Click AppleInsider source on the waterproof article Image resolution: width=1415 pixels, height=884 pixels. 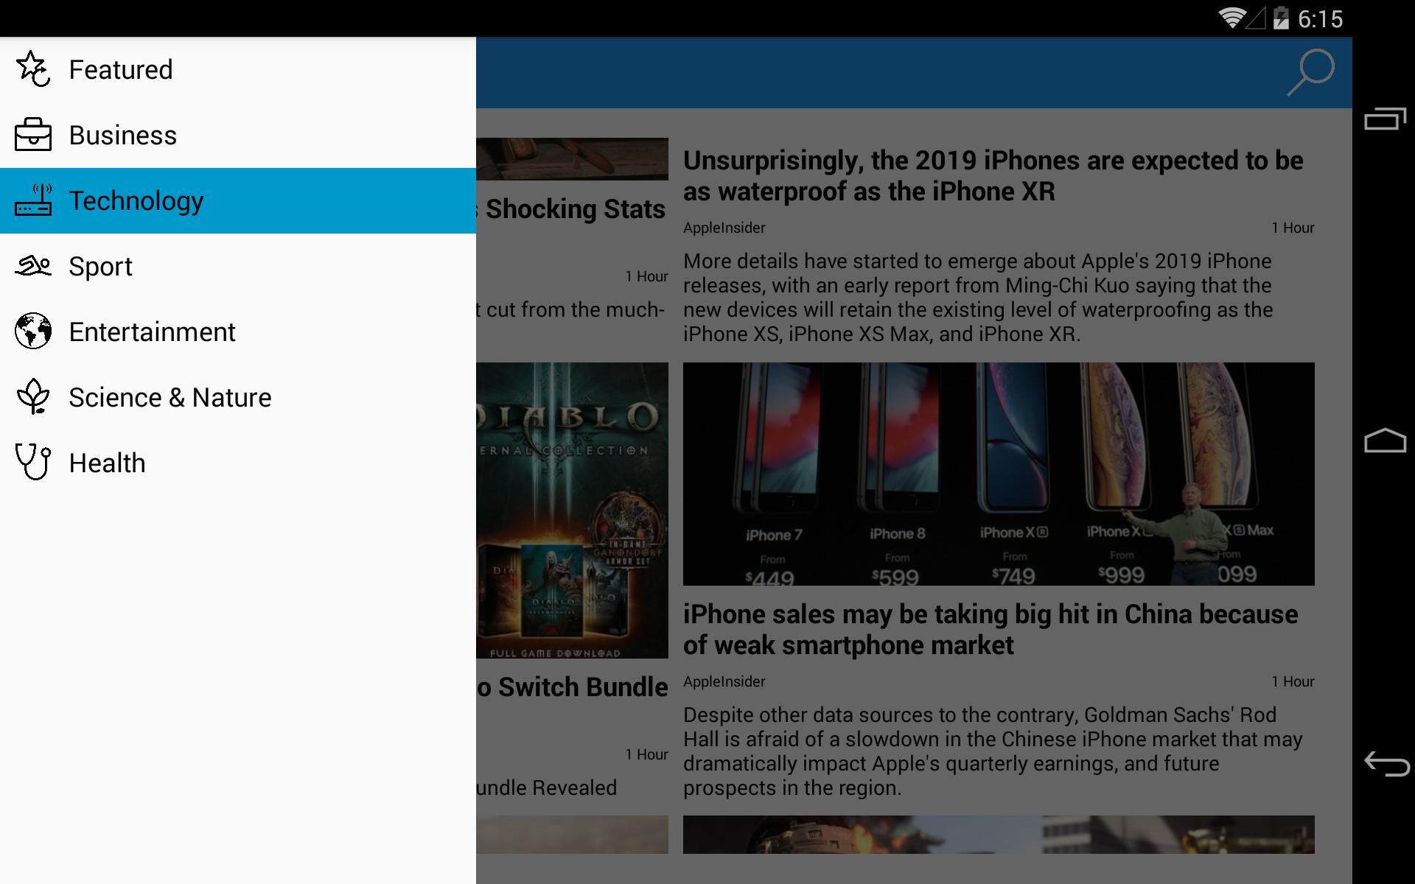pos(724,228)
